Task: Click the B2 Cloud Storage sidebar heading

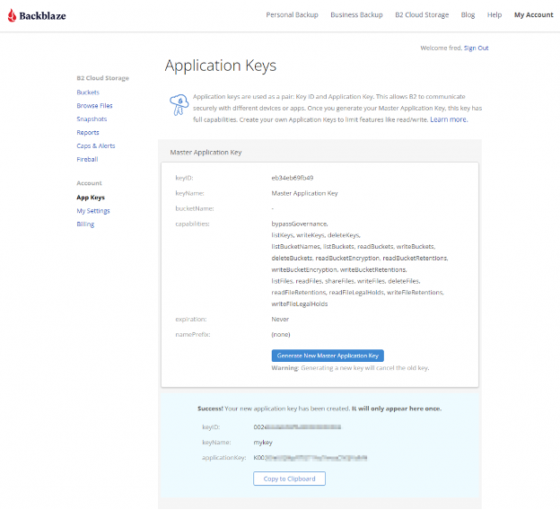Action: 103,78
